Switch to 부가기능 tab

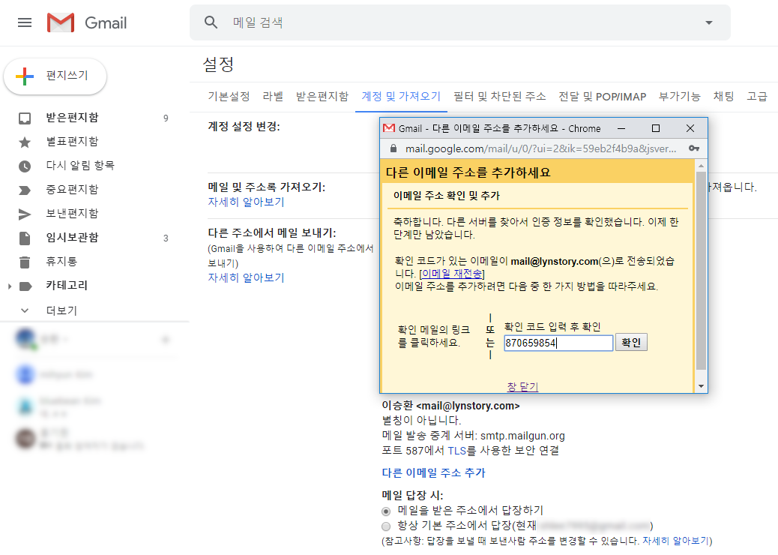point(680,96)
